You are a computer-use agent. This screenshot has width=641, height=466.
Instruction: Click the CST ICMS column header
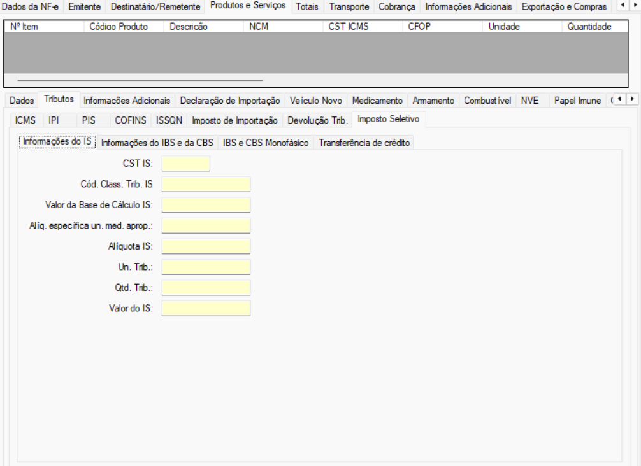coord(363,27)
